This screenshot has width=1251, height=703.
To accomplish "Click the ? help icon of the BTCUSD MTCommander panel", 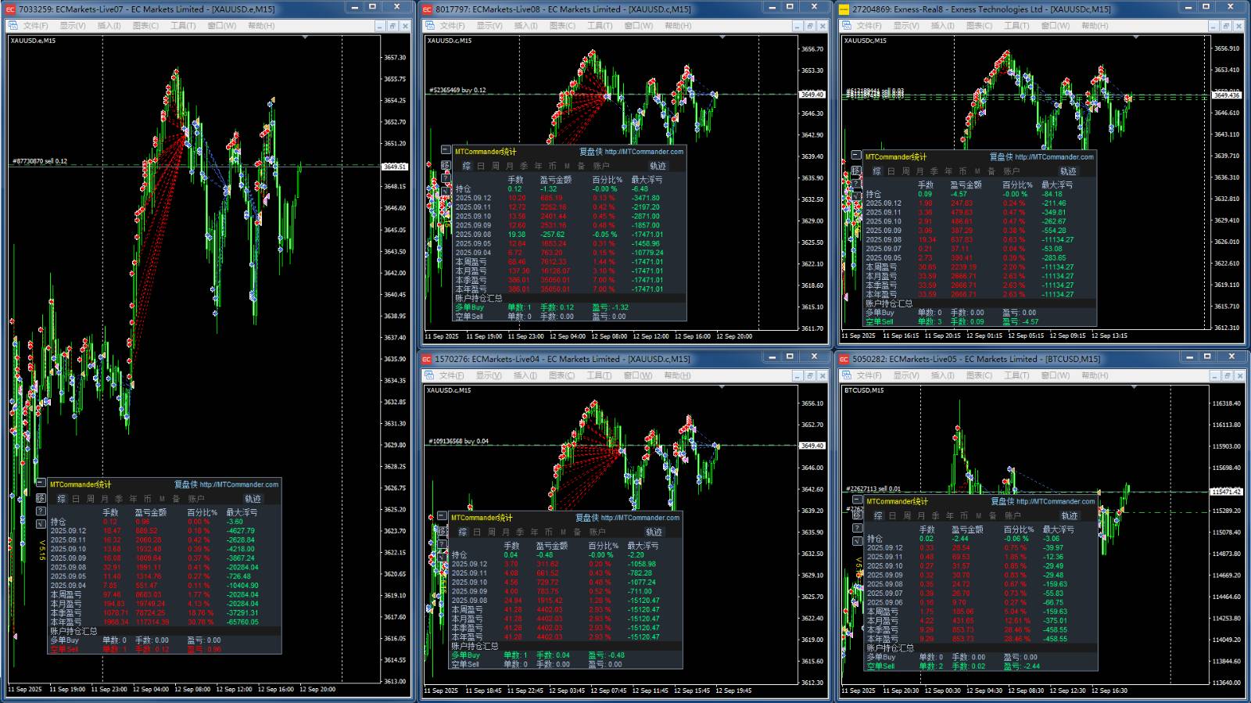I will click(x=857, y=528).
